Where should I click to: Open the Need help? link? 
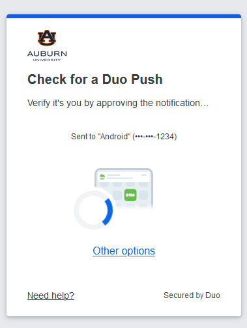pos(51,295)
